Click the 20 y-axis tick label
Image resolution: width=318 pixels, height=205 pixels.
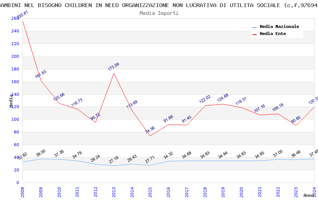[16, 170]
